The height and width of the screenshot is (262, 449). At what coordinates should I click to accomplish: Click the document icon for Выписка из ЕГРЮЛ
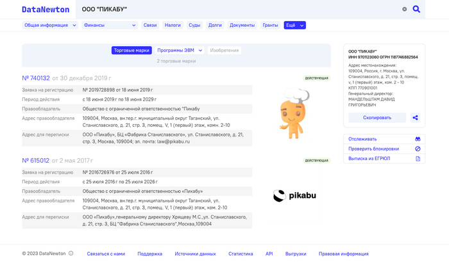[x=418, y=158]
